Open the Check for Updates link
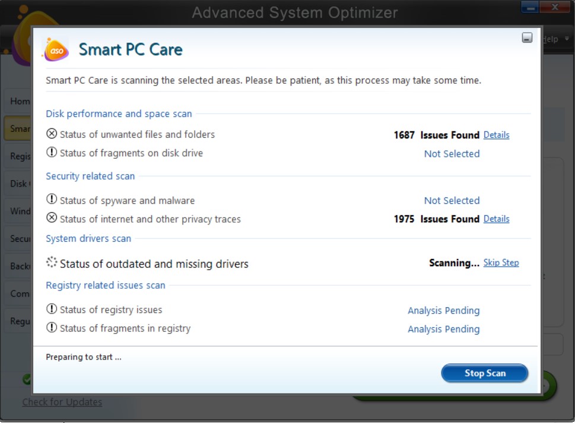The width and height of the screenshot is (575, 423). 62,402
